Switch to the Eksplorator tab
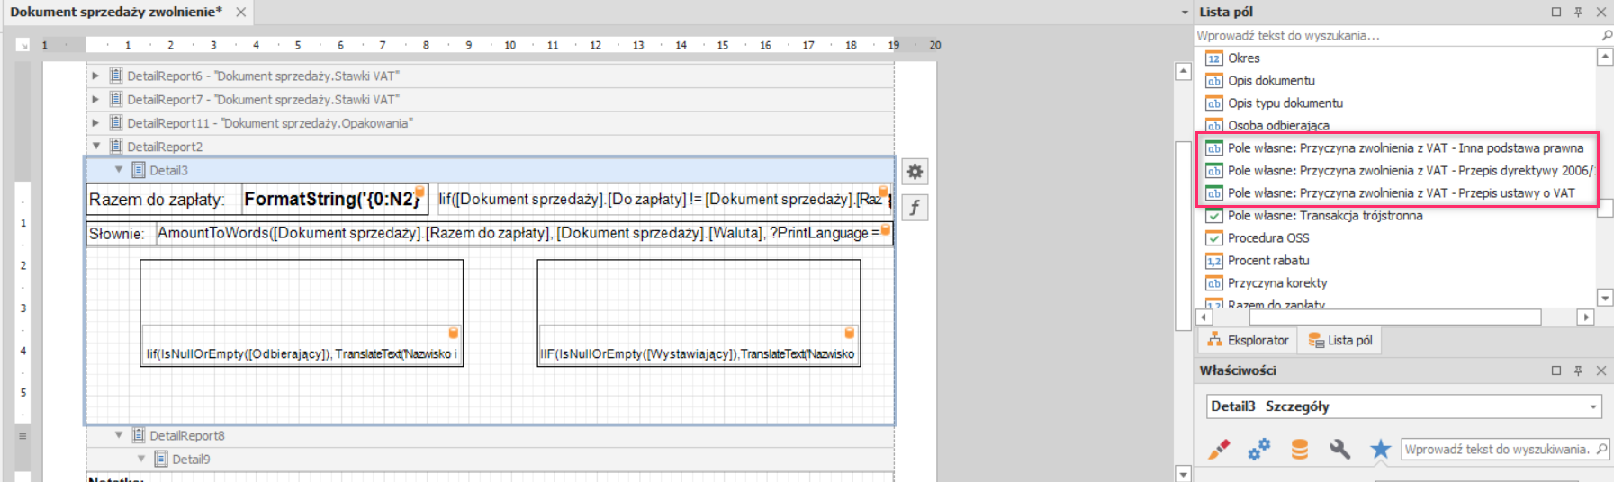This screenshot has height=482, width=1614. [x=1248, y=340]
